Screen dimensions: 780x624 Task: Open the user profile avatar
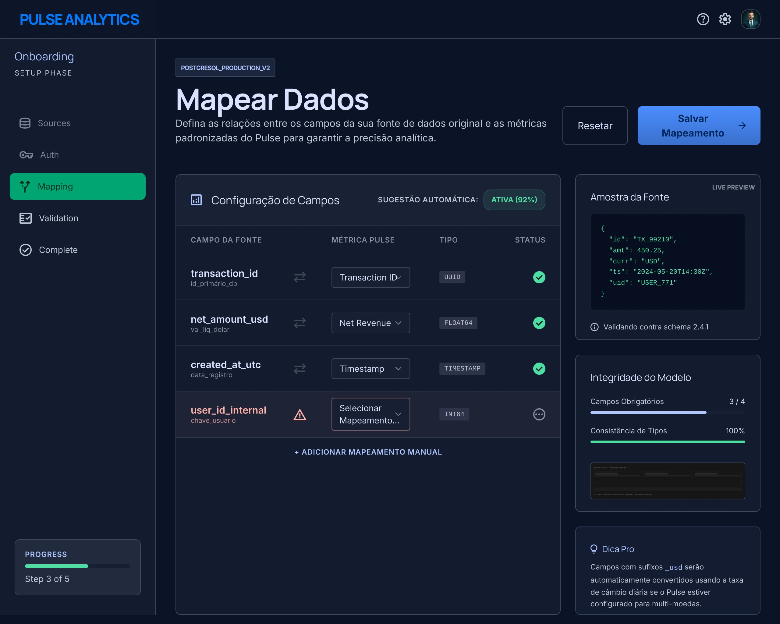(750, 19)
